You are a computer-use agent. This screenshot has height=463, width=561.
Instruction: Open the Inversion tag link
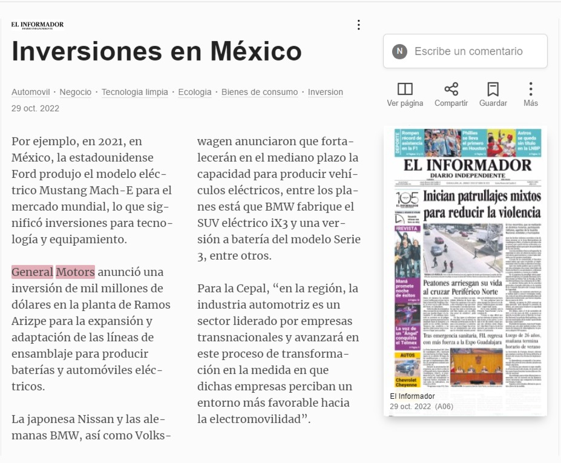(326, 92)
